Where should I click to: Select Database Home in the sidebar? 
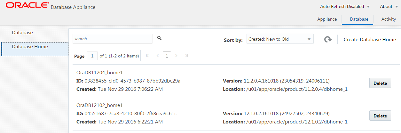pyautogui.click(x=35, y=49)
